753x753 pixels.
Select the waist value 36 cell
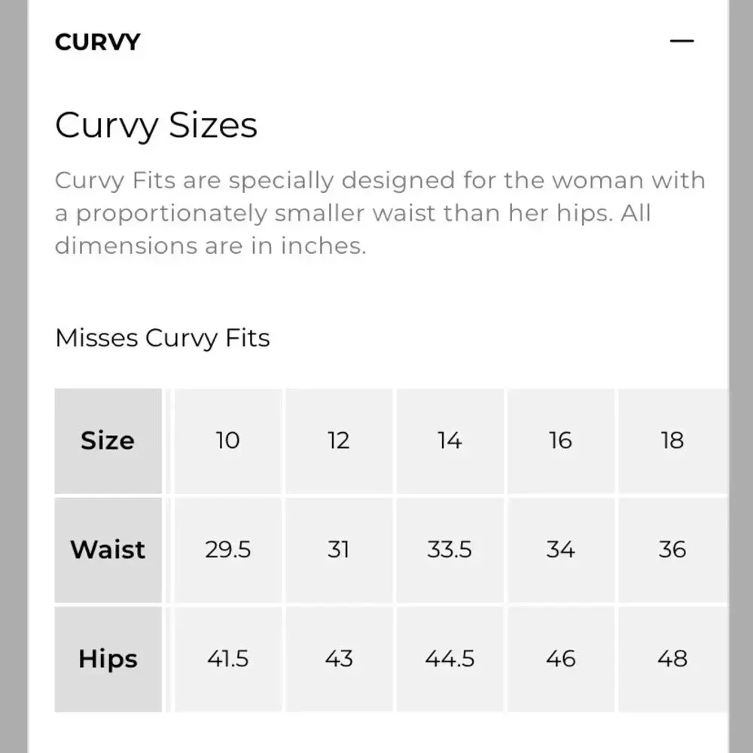tap(672, 550)
